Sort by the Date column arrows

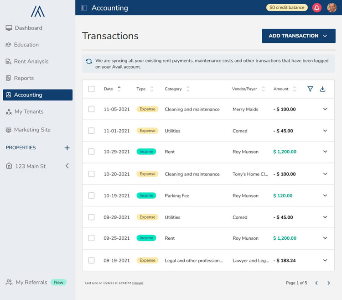(x=119, y=89)
